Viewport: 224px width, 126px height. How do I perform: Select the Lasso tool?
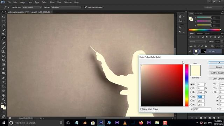point(3,26)
